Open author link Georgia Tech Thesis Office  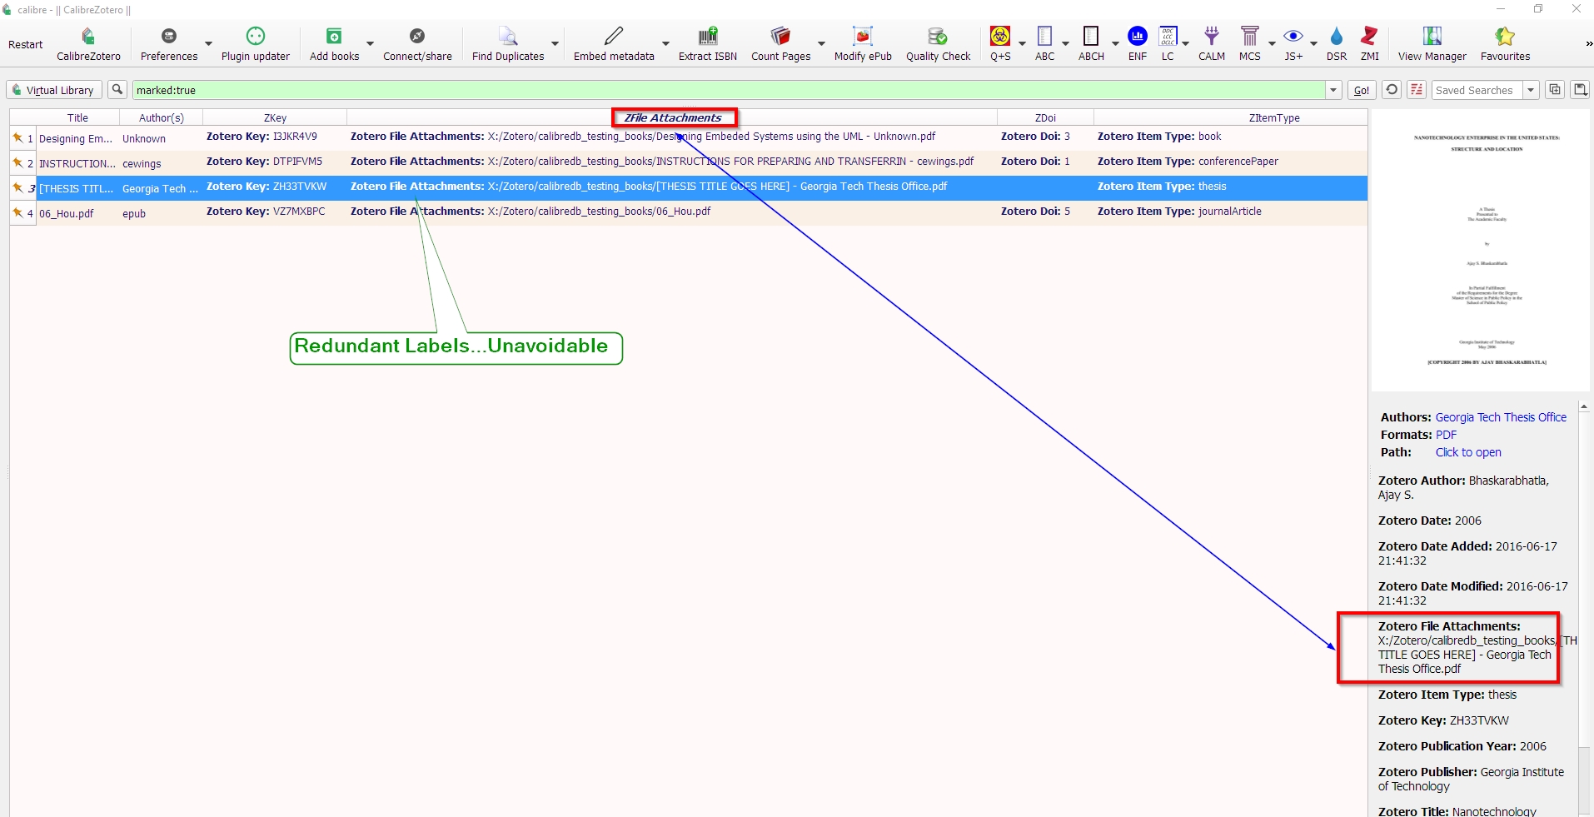click(1501, 417)
